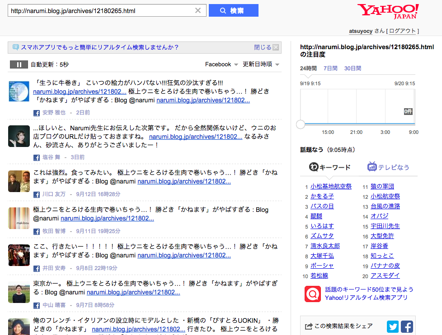Open the blog link in 塩谷 舞's post
This screenshot has height=335, width=442.
pyautogui.click(x=196, y=137)
